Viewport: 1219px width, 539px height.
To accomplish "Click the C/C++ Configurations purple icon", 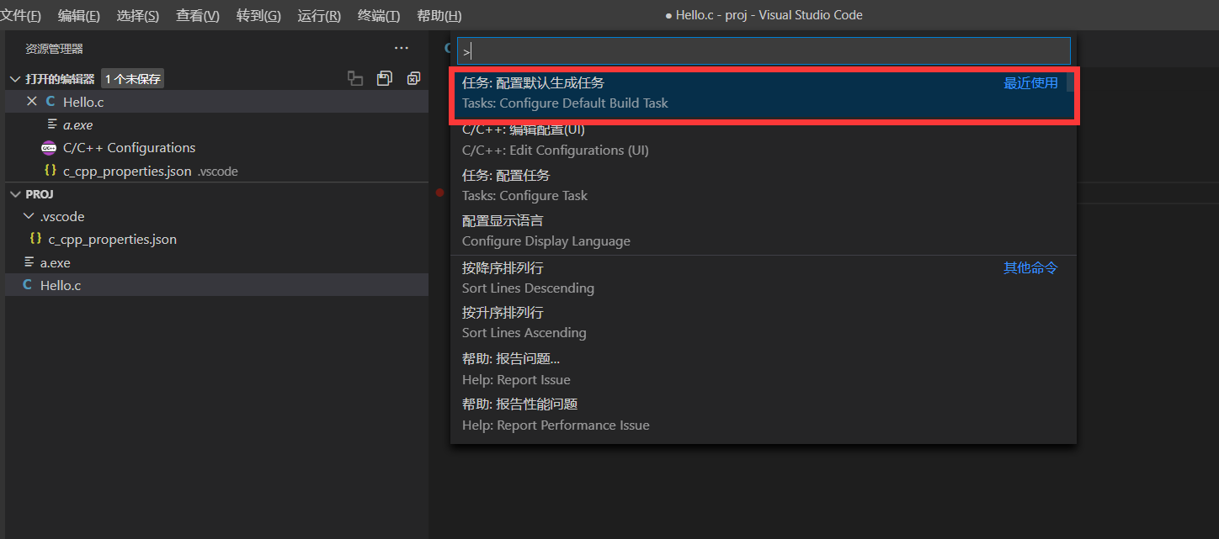I will pos(49,148).
